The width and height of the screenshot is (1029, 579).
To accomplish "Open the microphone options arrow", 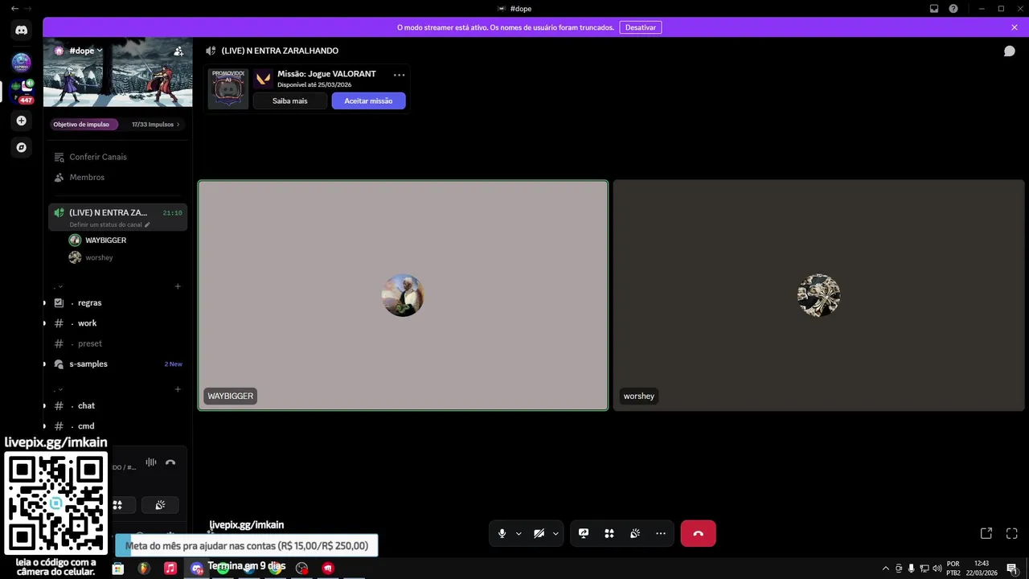I will point(519,533).
